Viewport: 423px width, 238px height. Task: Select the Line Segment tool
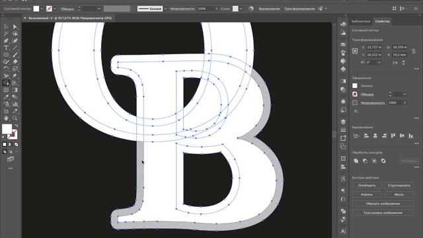pyautogui.click(x=15, y=48)
